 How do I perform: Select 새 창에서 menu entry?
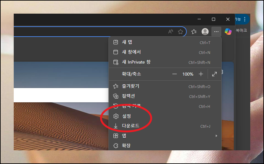click(x=165, y=52)
